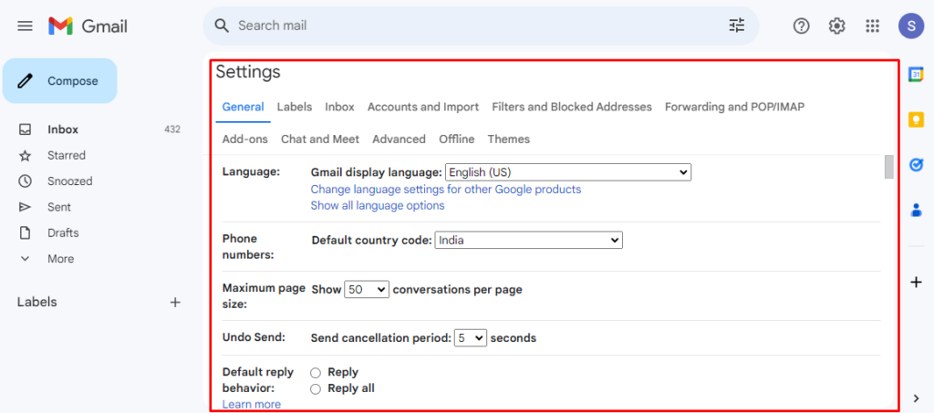
Task: Create new label plus icon
Action: (x=175, y=303)
